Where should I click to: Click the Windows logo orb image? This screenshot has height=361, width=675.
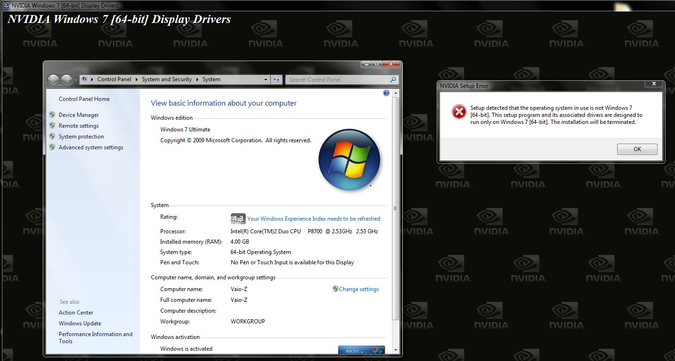coord(349,160)
